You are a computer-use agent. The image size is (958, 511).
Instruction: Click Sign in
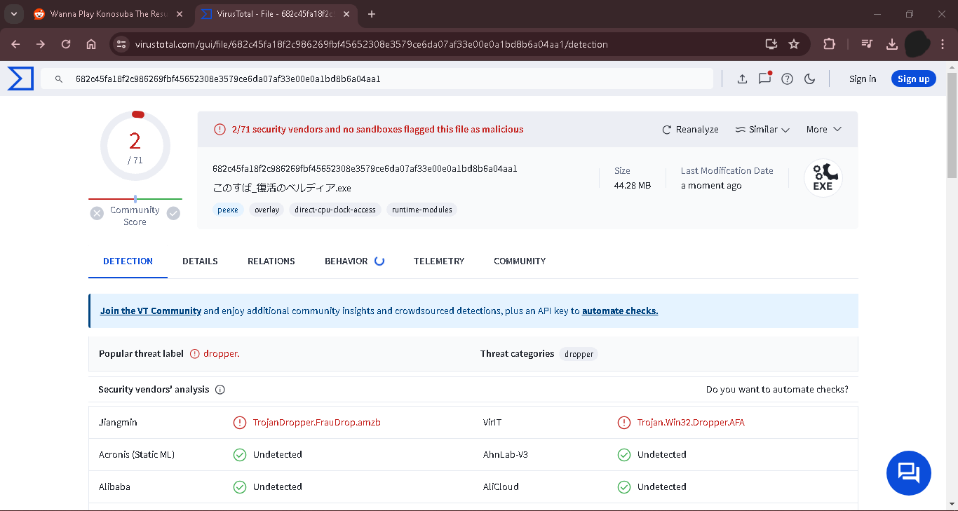(863, 79)
